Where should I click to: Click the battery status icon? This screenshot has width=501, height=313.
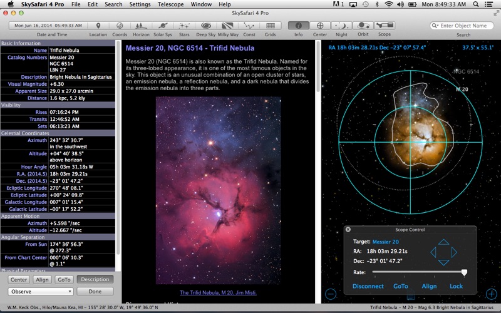413,4
